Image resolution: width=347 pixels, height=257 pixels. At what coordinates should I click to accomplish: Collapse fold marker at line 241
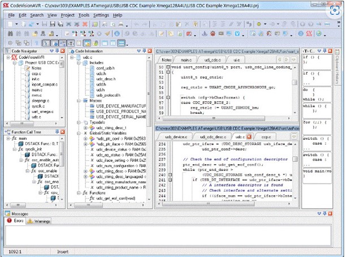pyautogui.click(x=170, y=180)
